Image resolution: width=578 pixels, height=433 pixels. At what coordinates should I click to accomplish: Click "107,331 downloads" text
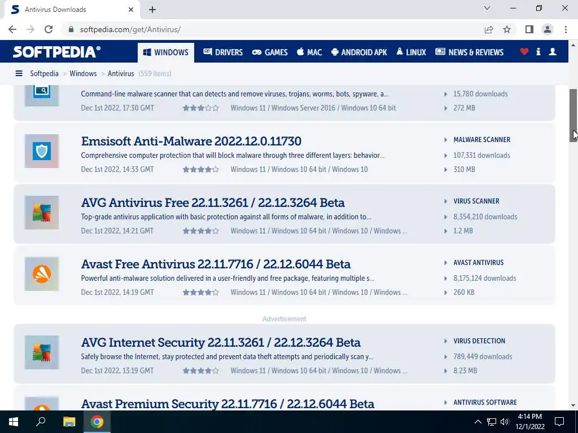pos(482,156)
